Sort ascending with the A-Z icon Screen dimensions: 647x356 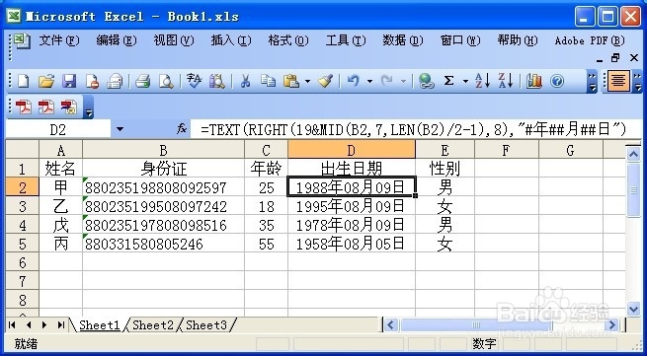pyautogui.click(x=482, y=81)
